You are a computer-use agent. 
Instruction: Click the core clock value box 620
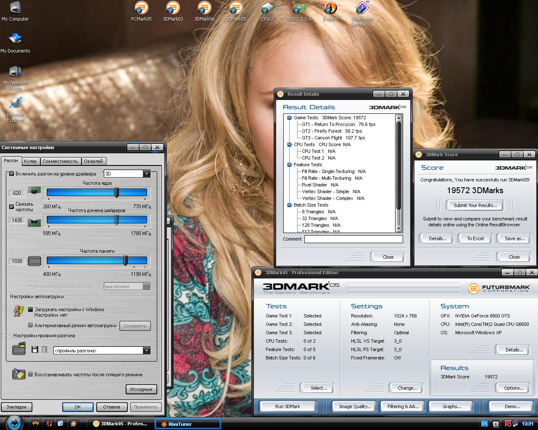pyautogui.click(x=17, y=193)
